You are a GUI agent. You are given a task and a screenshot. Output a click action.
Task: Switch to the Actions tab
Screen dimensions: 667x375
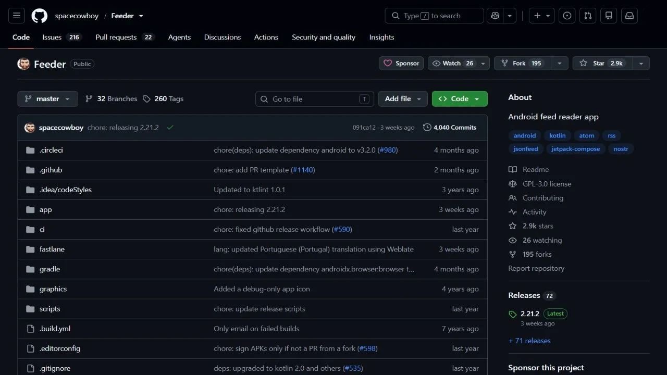pos(266,37)
